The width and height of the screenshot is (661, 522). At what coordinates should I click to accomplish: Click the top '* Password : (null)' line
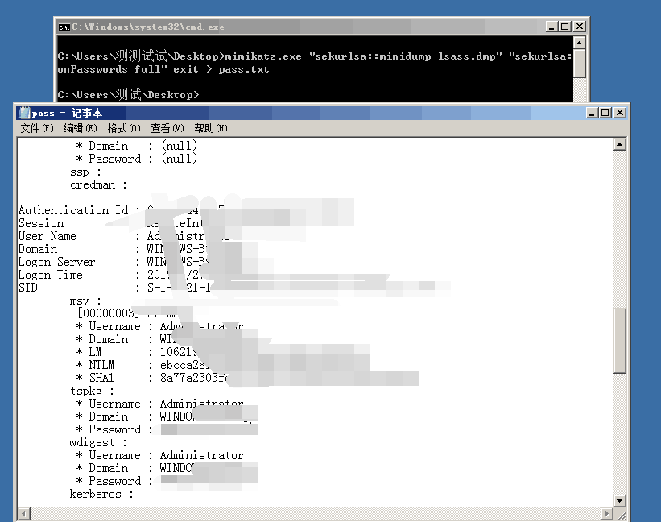(137, 159)
